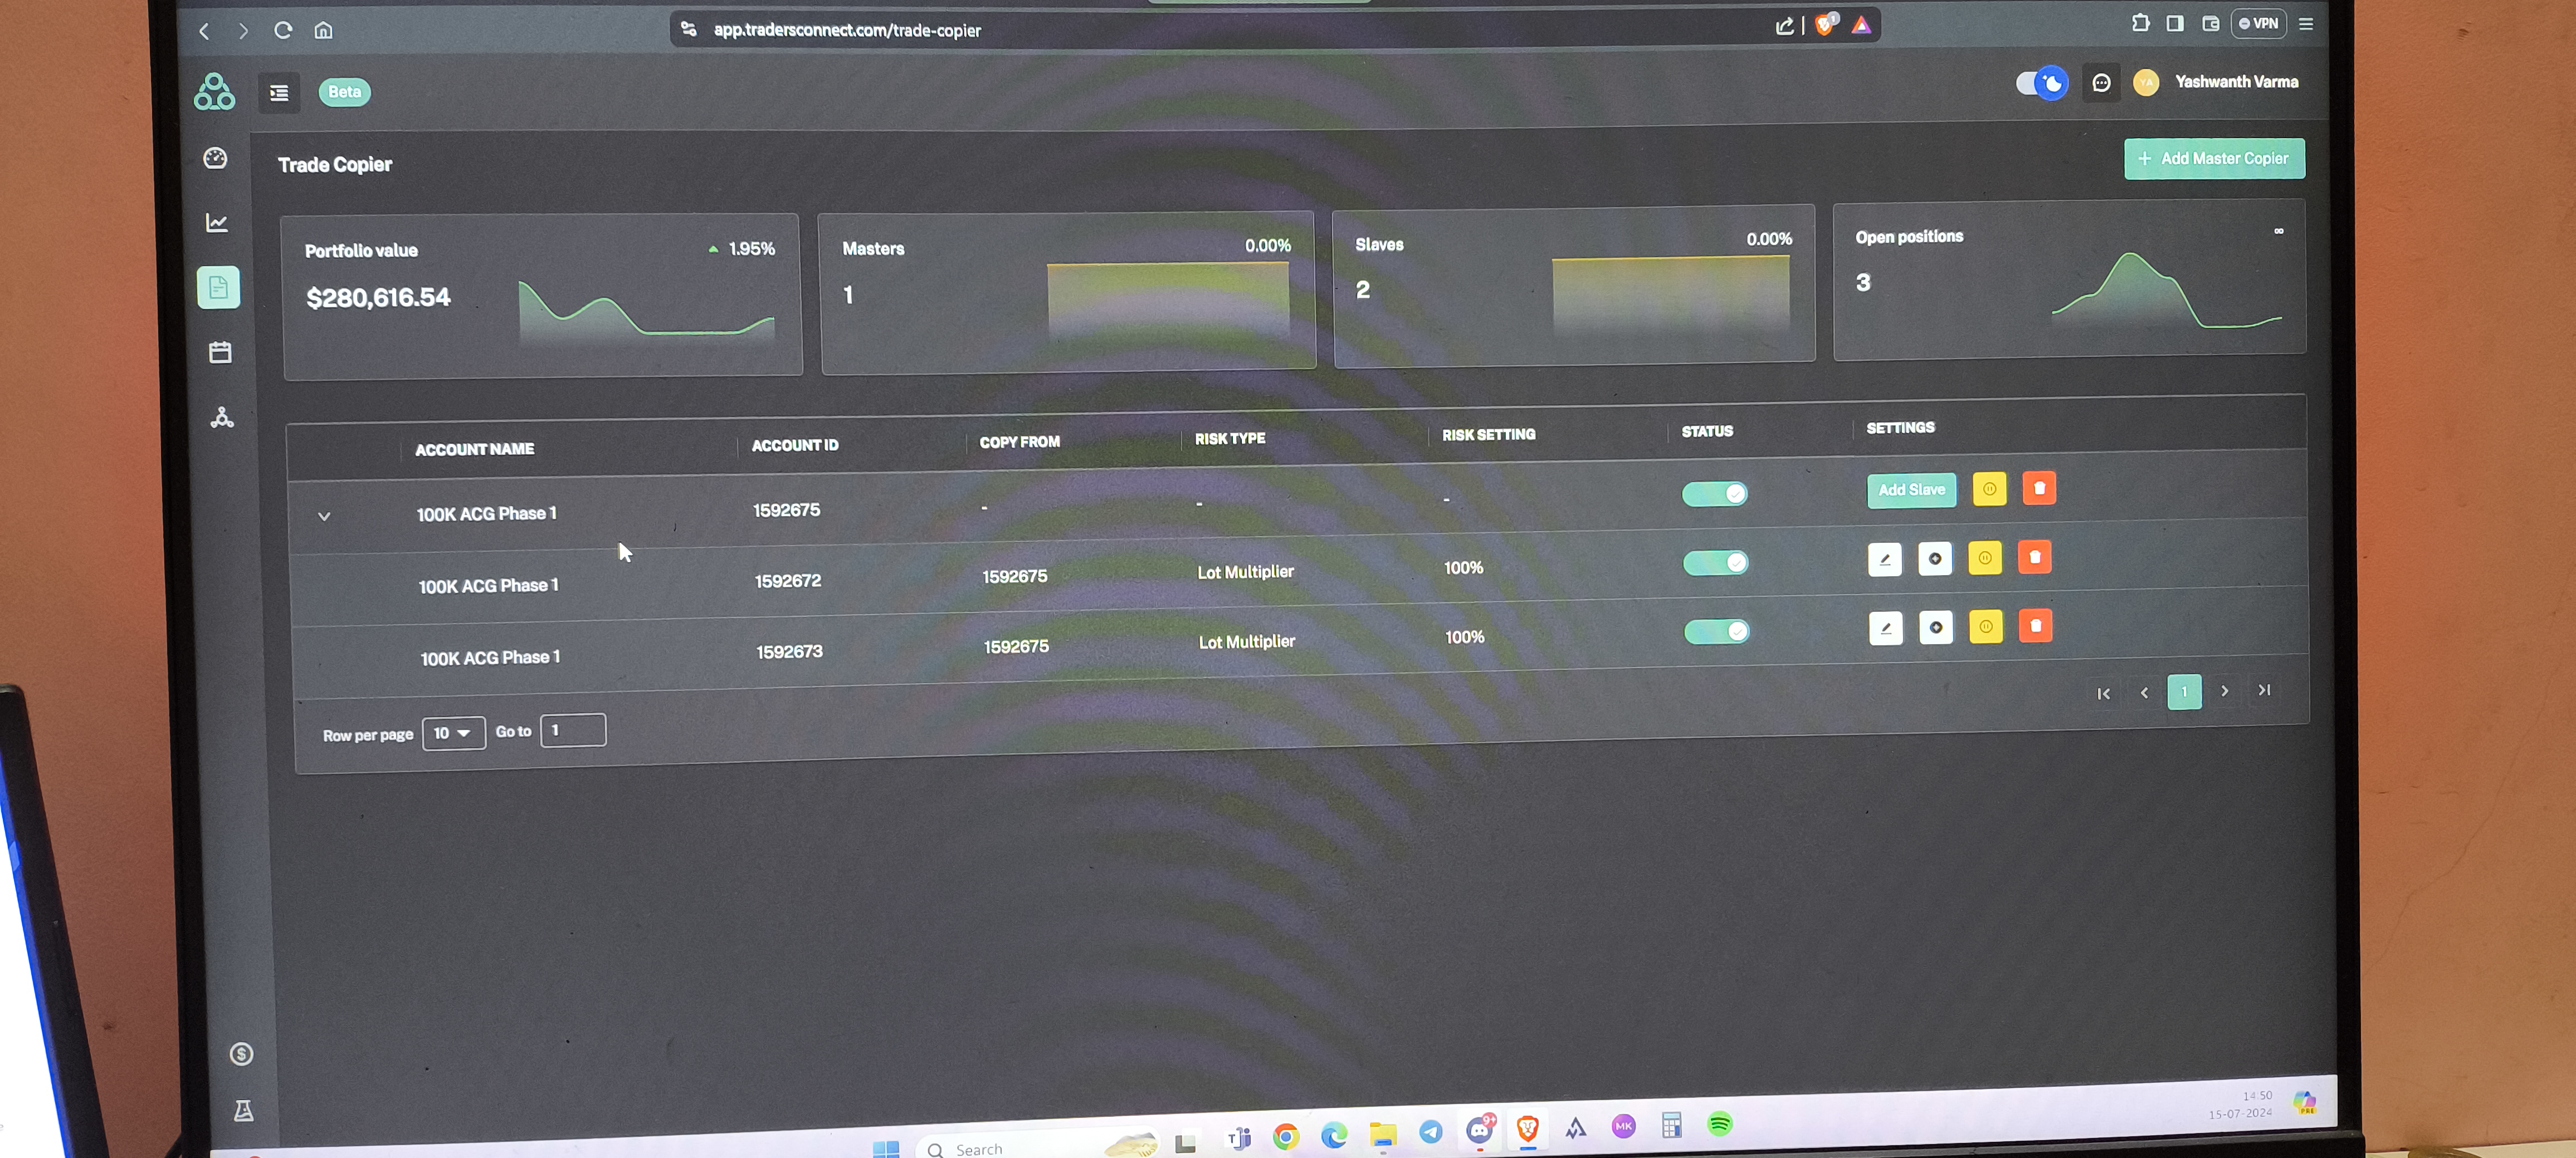Click the dollar billing sidebar icon
The width and height of the screenshot is (2576, 1158).
tap(241, 1054)
